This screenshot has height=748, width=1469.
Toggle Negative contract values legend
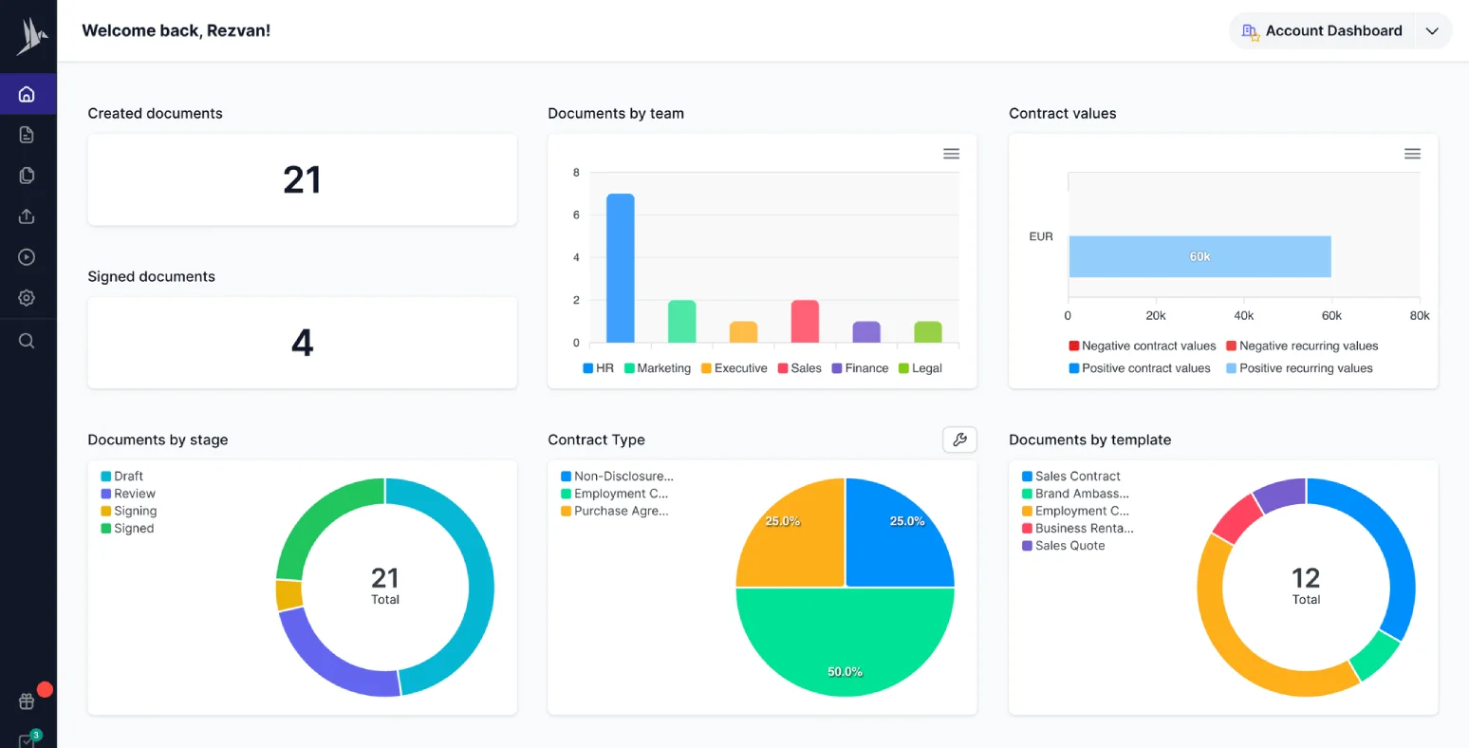click(1143, 346)
